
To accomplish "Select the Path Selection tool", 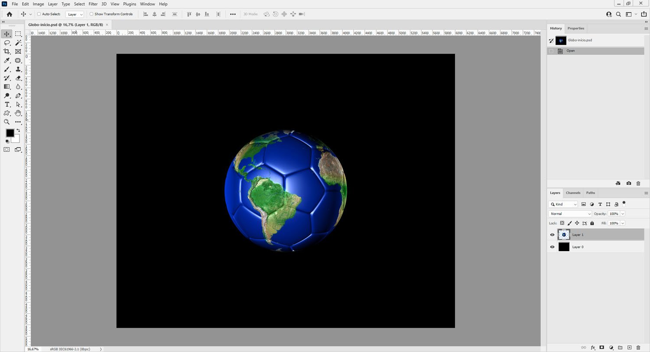I will point(18,104).
